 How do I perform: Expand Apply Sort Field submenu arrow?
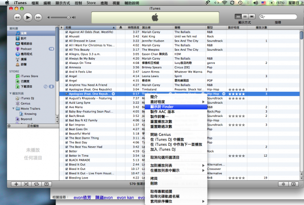203,201
